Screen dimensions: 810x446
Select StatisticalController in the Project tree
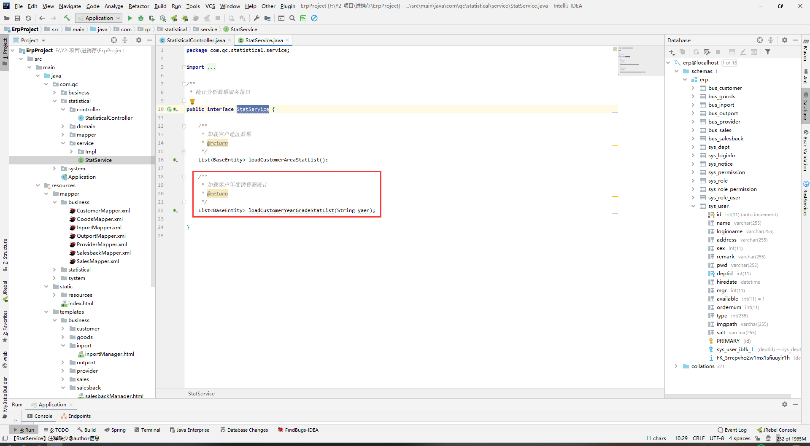point(109,118)
